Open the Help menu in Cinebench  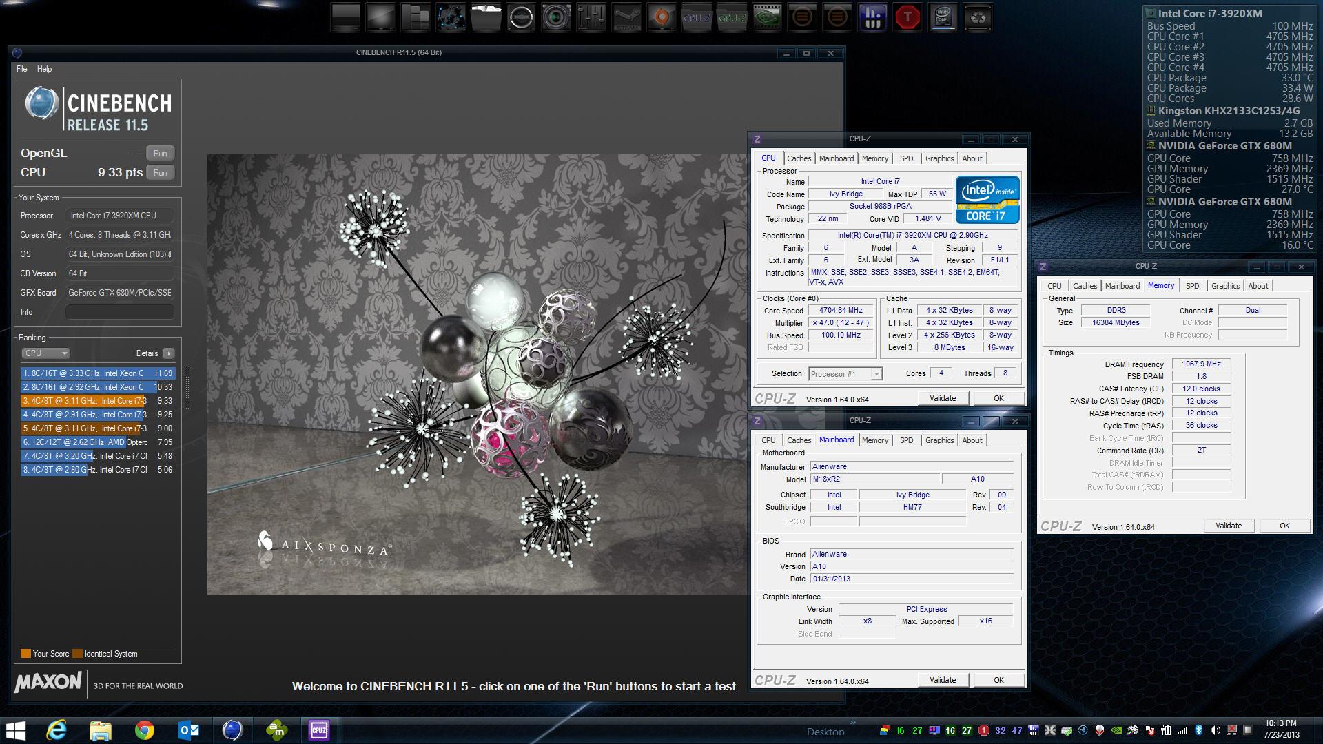44,69
